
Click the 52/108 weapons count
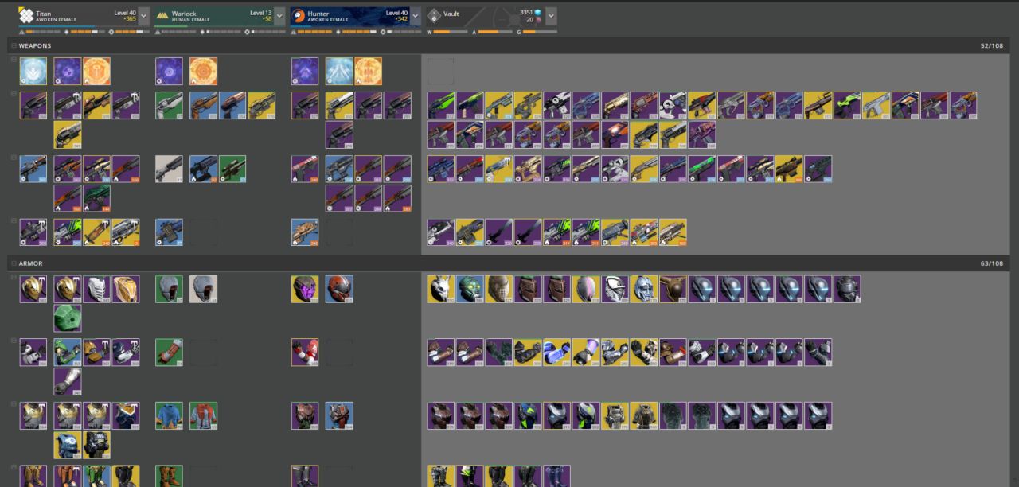tap(992, 46)
